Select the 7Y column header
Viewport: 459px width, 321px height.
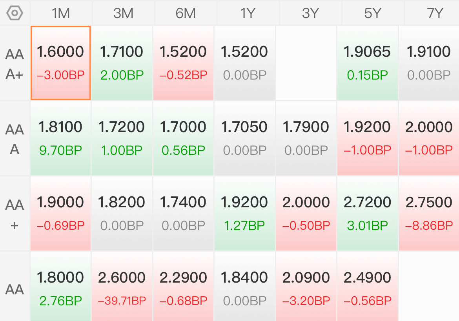pyautogui.click(x=435, y=13)
